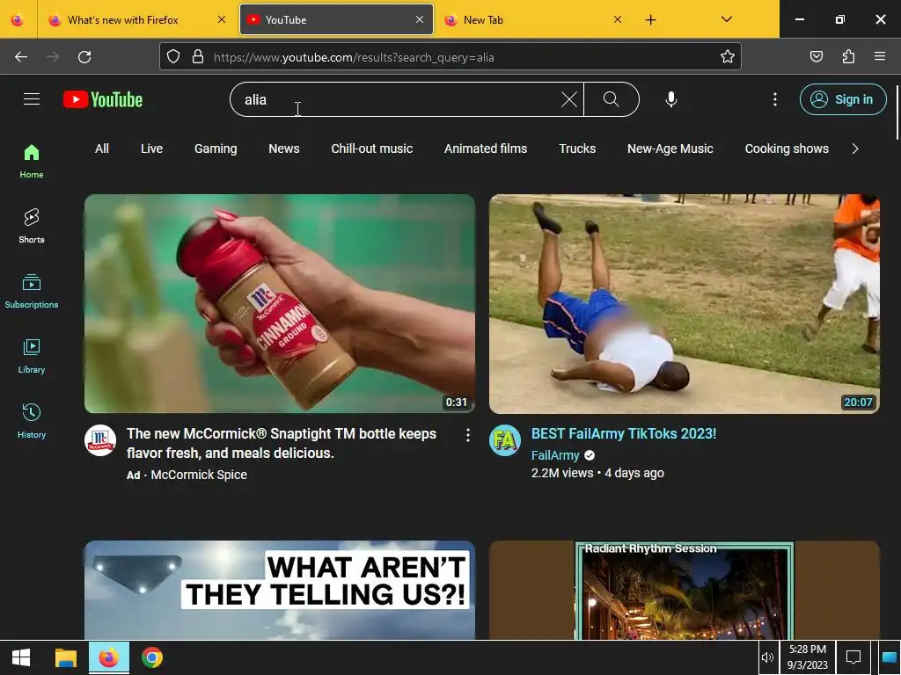
Task: Switch to New Tab tab
Action: (x=533, y=20)
